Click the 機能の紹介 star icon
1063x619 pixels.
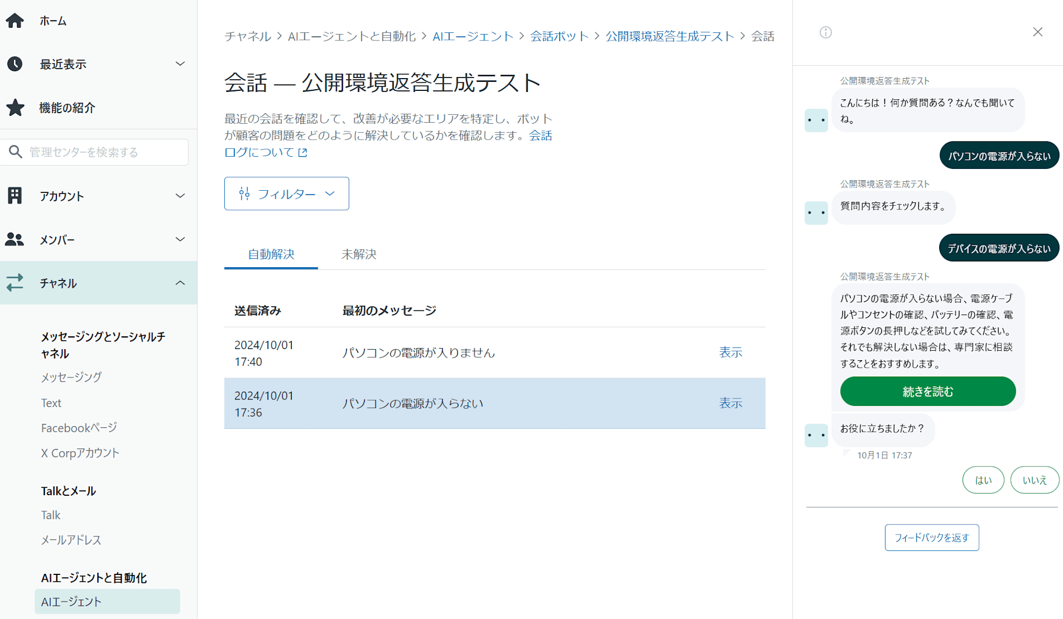16,108
